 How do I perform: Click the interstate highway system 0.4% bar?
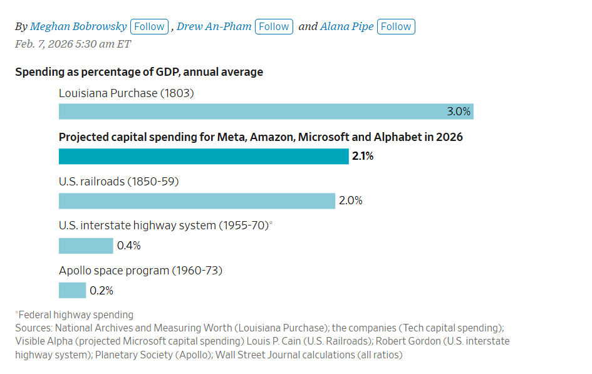(86, 246)
